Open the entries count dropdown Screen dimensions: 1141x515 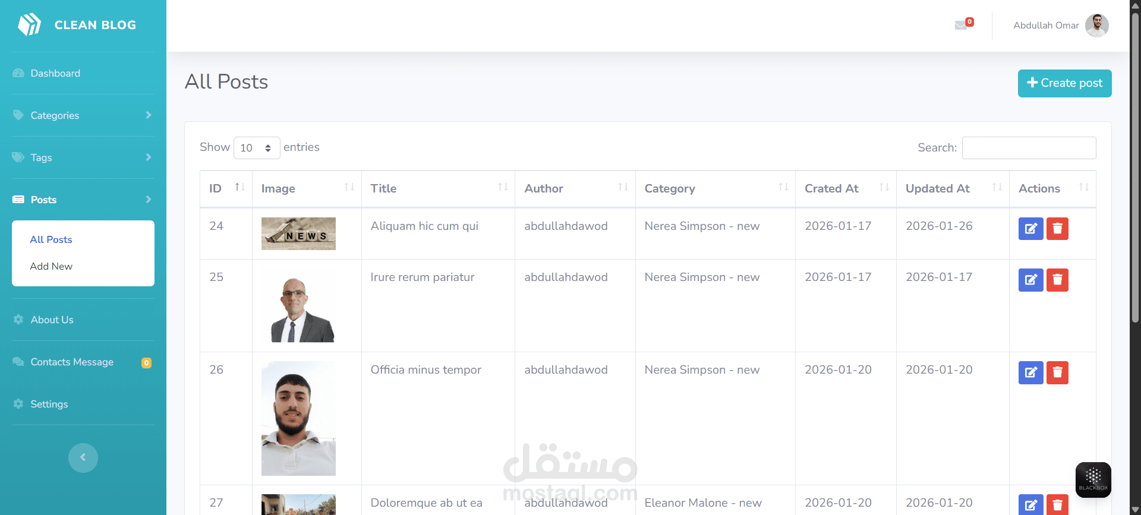coord(257,148)
